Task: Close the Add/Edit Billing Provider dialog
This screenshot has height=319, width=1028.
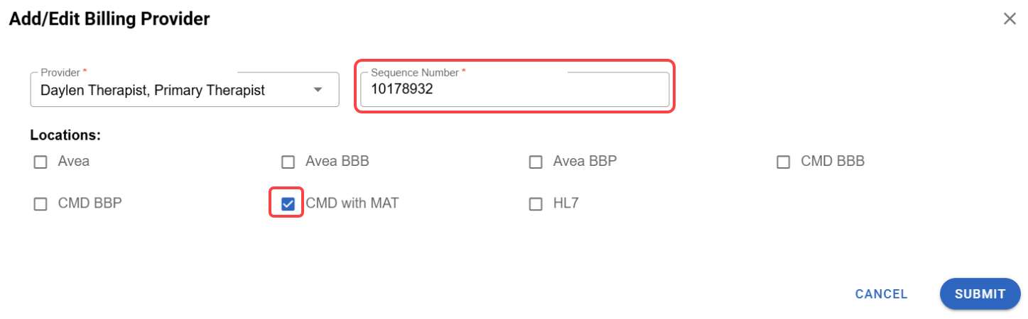Action: (x=1009, y=19)
